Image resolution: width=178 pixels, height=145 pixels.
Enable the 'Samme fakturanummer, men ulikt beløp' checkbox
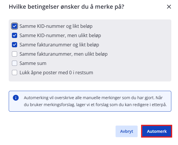click(15, 54)
